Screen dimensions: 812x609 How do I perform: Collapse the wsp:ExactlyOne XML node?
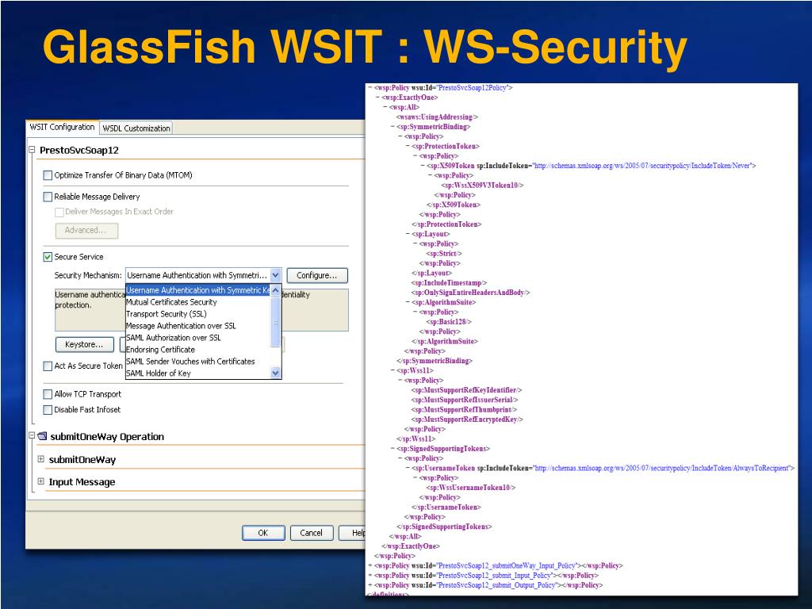pos(377,98)
